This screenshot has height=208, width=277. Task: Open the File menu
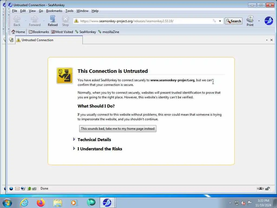[15, 11]
